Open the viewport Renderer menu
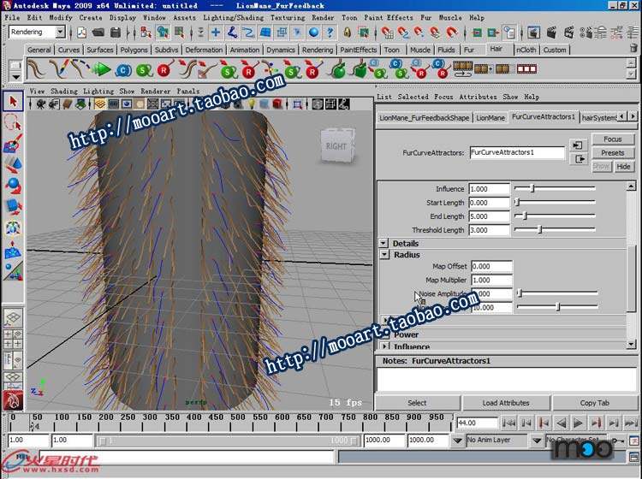Screen dimensions: 642x479 (156, 92)
